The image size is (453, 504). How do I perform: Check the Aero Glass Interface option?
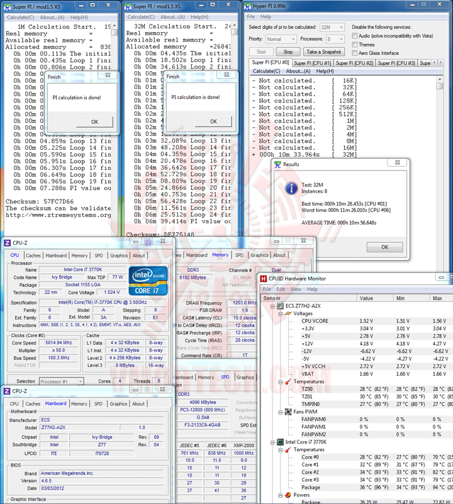click(355, 53)
